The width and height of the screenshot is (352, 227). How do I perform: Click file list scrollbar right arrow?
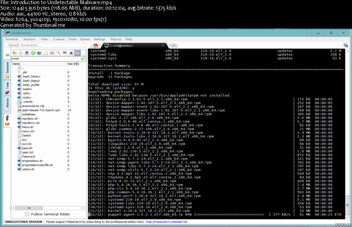84,208
